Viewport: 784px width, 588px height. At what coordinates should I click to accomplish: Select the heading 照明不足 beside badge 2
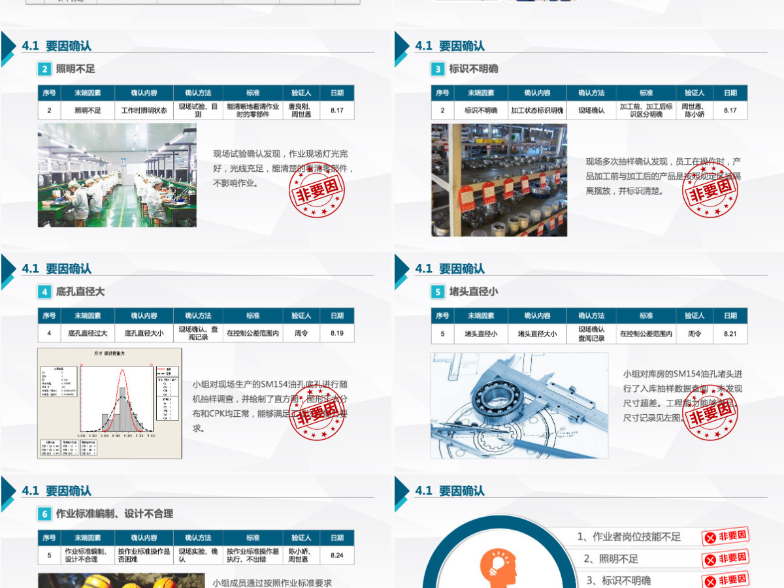(x=76, y=69)
